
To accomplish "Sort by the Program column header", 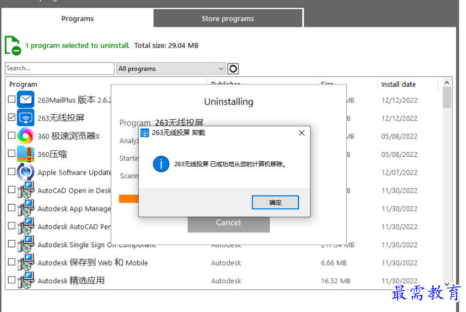I will (x=23, y=84).
